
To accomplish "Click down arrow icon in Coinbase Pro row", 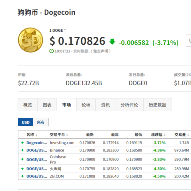I will 22,159.
